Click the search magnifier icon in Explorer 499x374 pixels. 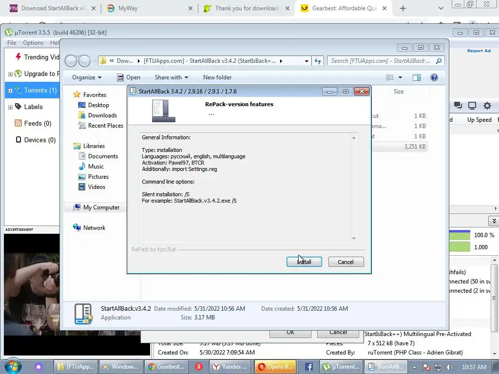[439, 61]
